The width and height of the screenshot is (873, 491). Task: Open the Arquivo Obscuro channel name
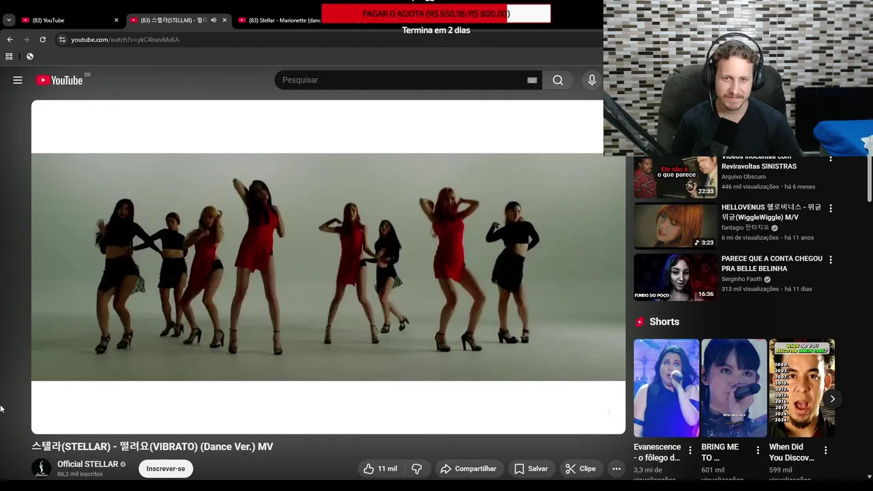coord(743,177)
